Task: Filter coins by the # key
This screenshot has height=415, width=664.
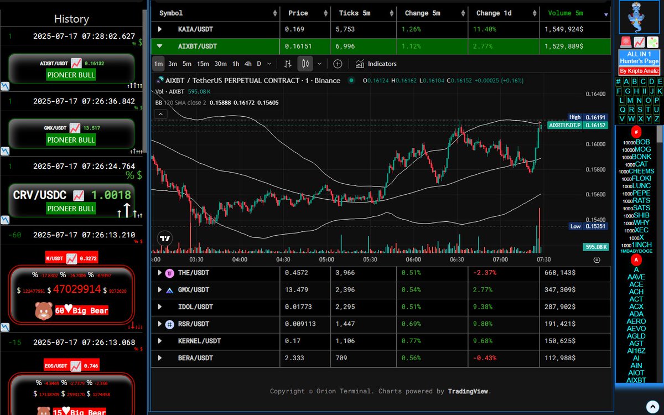Action: pos(618,82)
